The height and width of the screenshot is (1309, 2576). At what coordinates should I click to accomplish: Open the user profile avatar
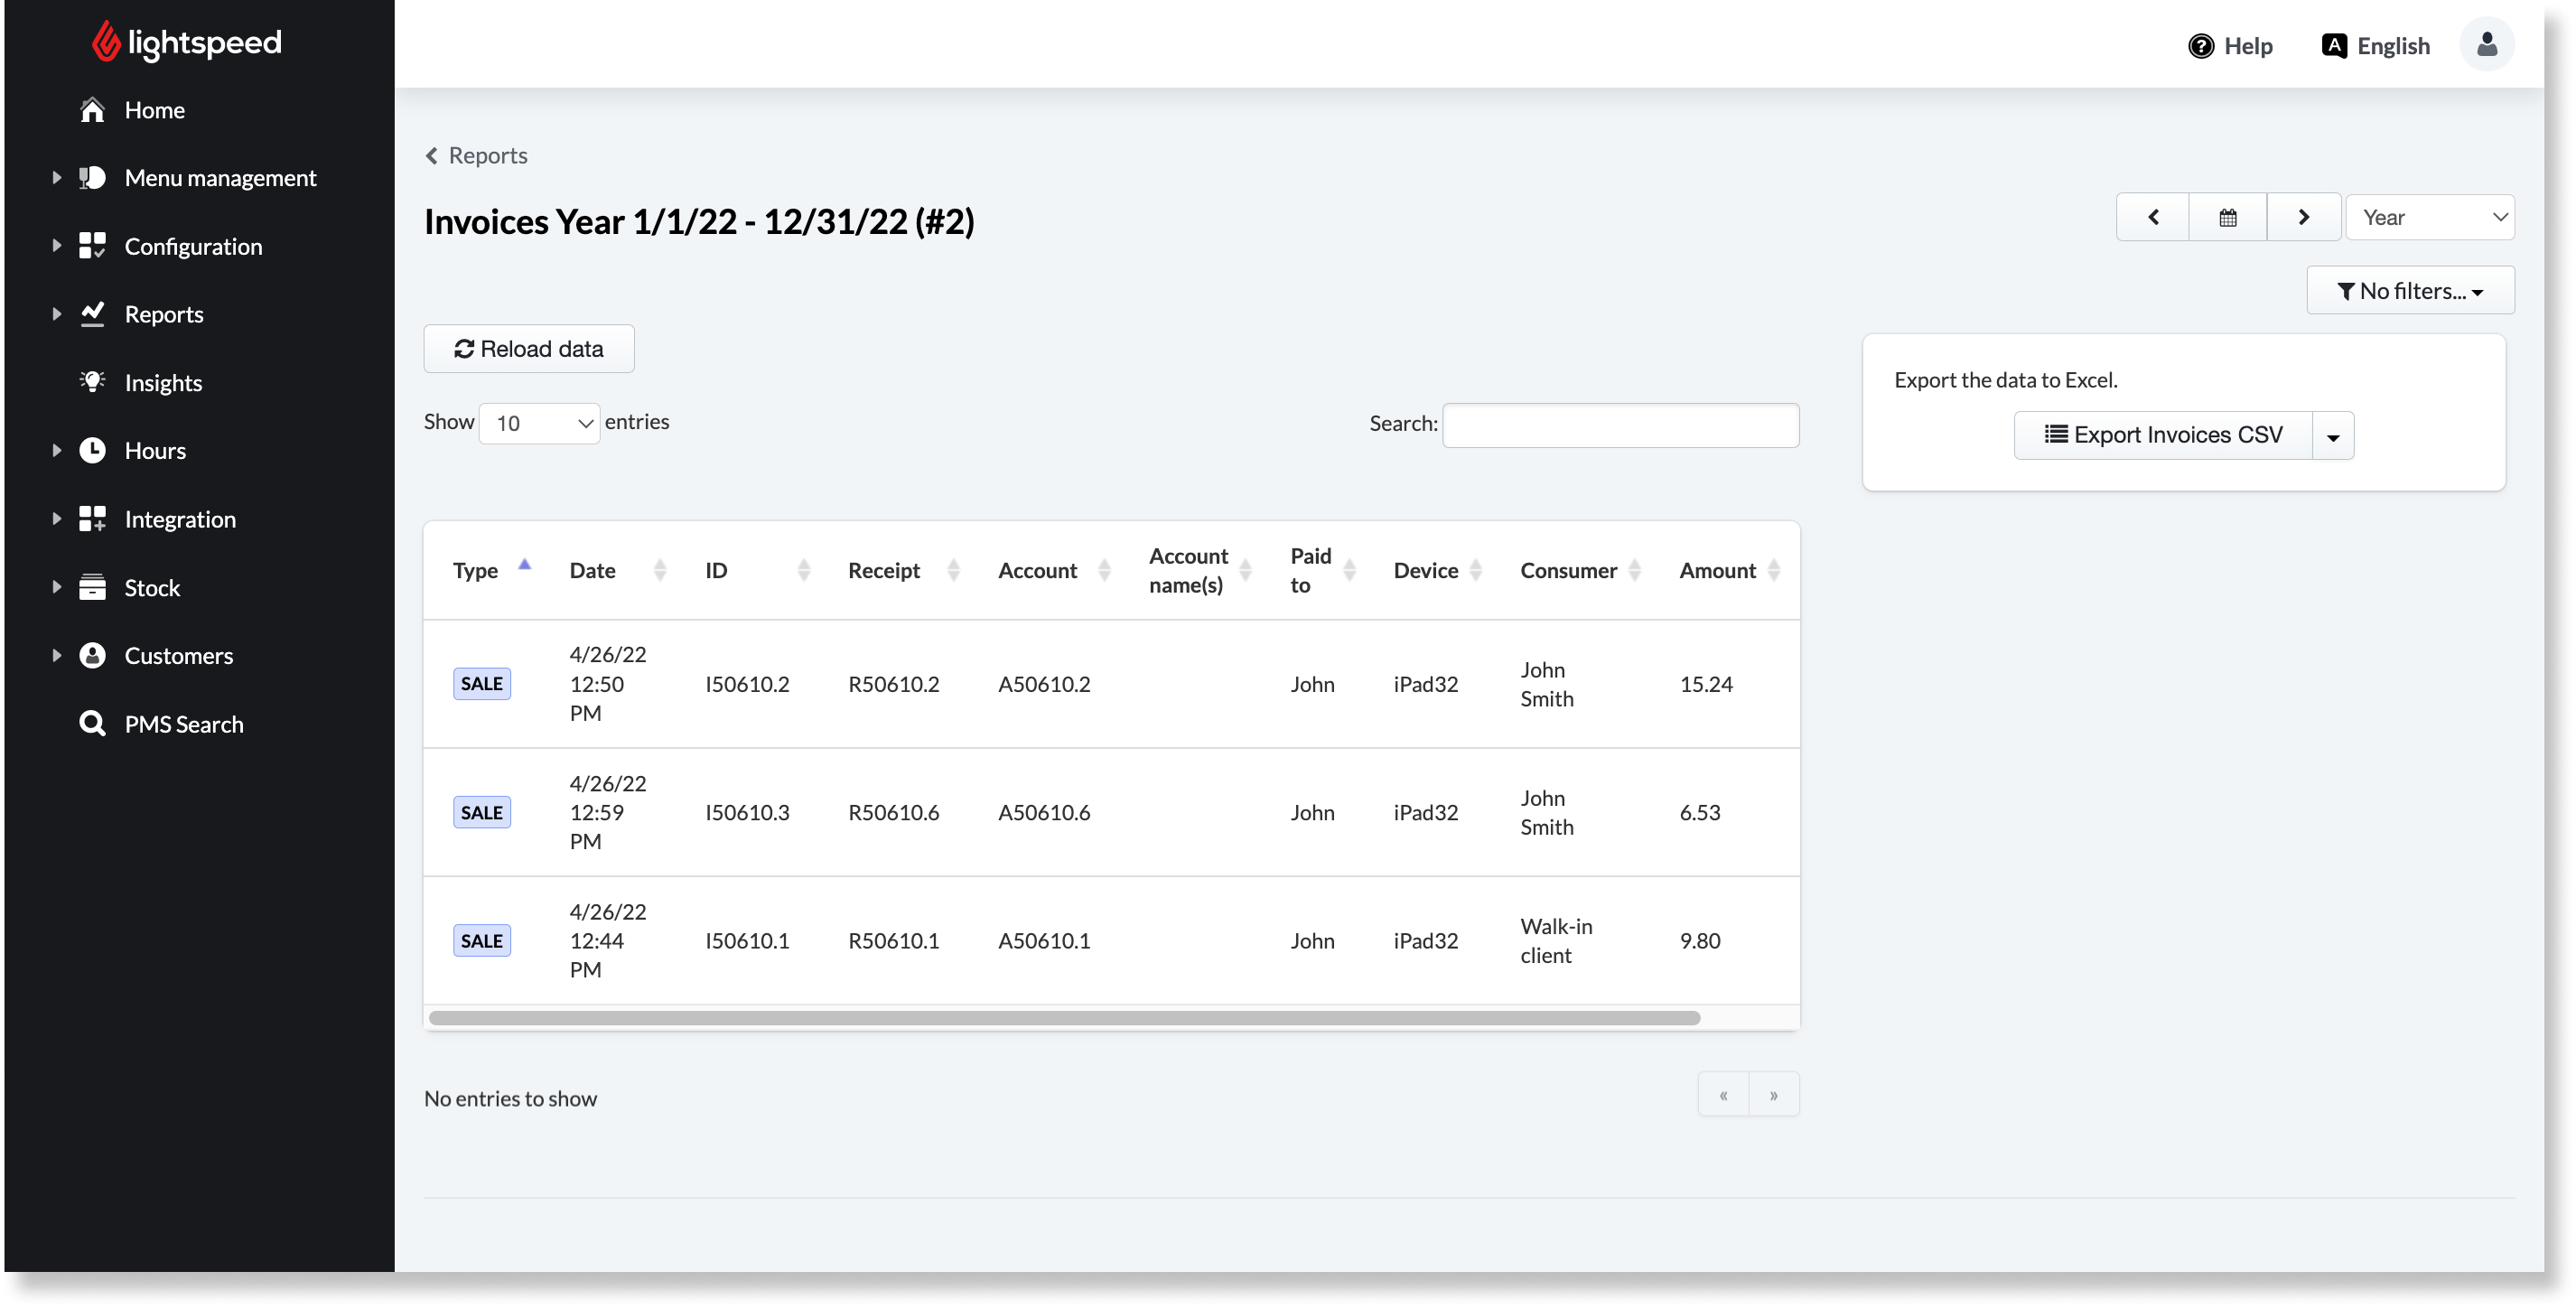(2487, 44)
